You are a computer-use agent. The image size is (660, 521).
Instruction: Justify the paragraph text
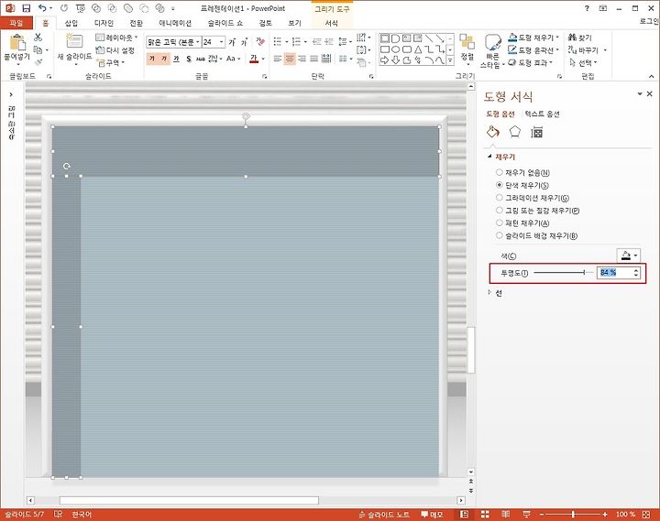314,59
